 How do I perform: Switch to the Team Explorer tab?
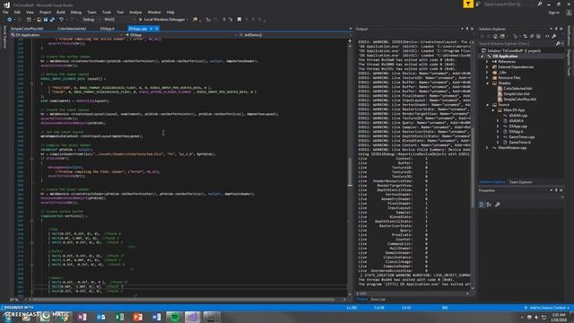click(x=520, y=182)
